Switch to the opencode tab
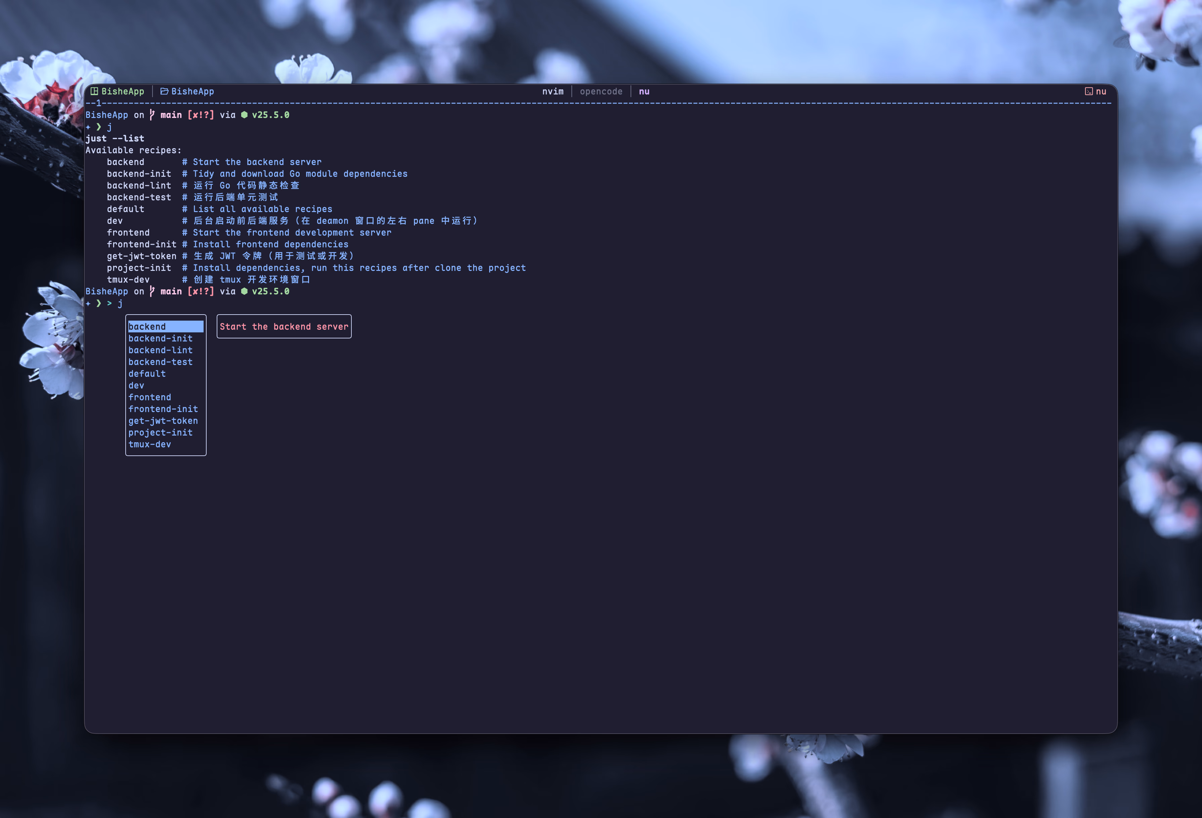This screenshot has height=818, width=1202. click(x=600, y=91)
